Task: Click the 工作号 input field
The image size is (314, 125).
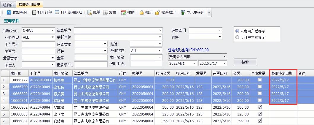Action: (38, 44)
